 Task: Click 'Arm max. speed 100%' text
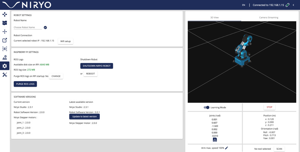coord(213,148)
